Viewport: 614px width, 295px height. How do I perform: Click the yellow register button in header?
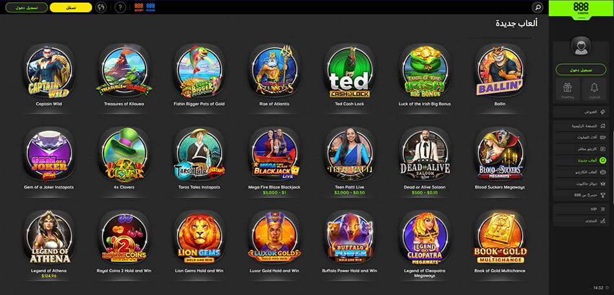[71, 8]
